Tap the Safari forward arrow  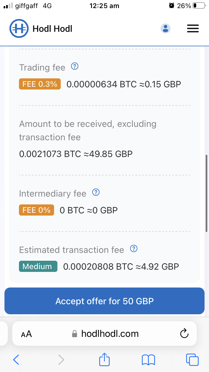[x=61, y=359]
